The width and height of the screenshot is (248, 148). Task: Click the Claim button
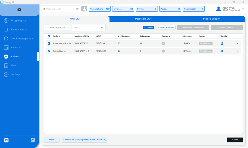coord(235,140)
